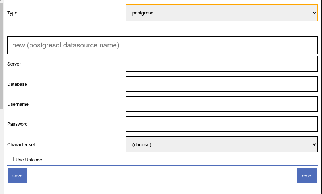Click the Use Unicode label text

pyautogui.click(x=29, y=160)
